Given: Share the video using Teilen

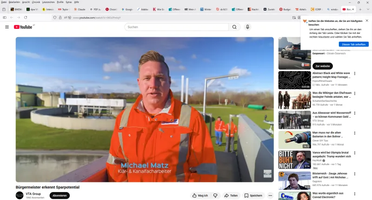Looking at the screenshot, I should [x=231, y=196].
